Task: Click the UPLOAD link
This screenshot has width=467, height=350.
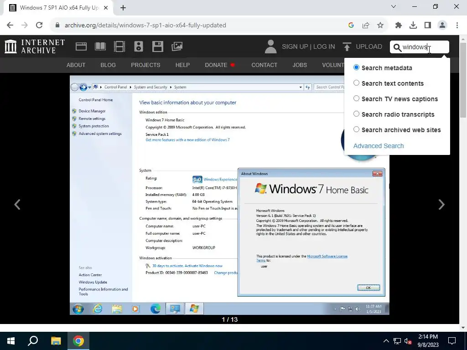Action: [368, 47]
